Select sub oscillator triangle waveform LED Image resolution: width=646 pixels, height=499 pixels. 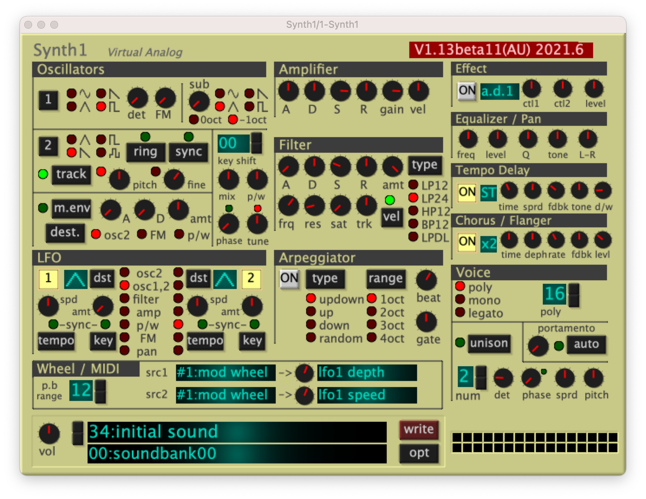coord(220,106)
